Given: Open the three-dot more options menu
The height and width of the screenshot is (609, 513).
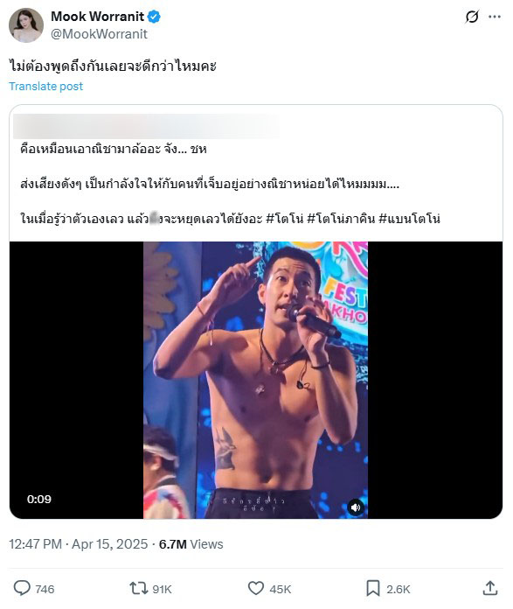Looking at the screenshot, I should pos(495,17).
